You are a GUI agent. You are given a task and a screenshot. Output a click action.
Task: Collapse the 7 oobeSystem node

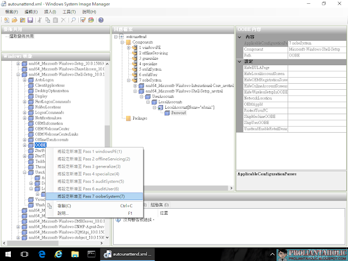128,80
